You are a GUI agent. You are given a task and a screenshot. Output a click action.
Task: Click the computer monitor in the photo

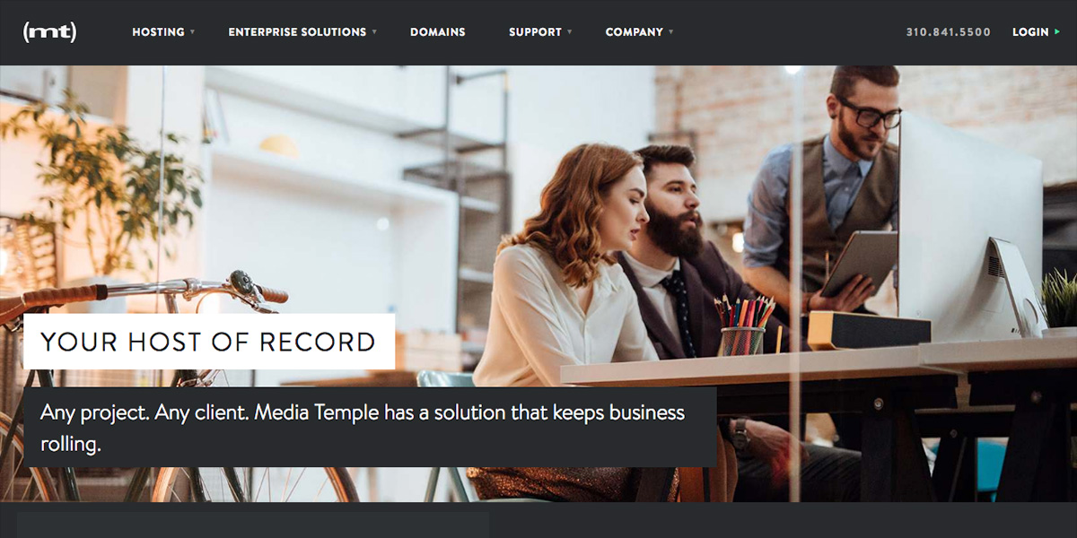[x=969, y=229]
